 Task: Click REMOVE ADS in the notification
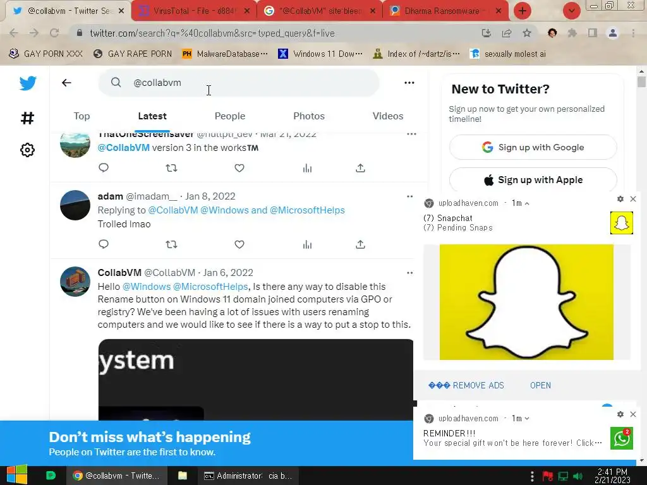[466, 385]
